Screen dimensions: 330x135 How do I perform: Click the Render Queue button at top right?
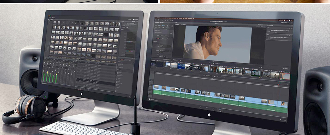click(285, 23)
